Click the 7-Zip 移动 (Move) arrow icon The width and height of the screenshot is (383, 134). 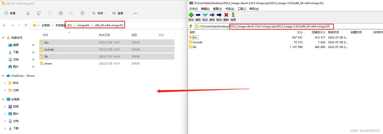pos(219,15)
